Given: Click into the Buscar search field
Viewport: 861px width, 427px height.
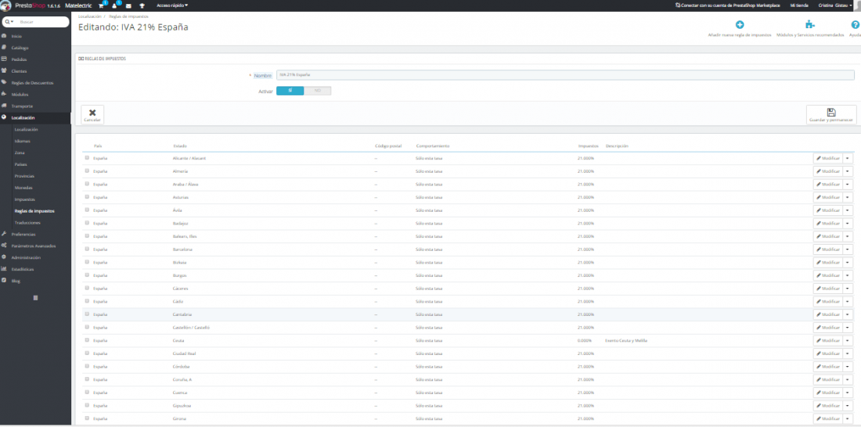Looking at the screenshot, I should click(x=42, y=22).
